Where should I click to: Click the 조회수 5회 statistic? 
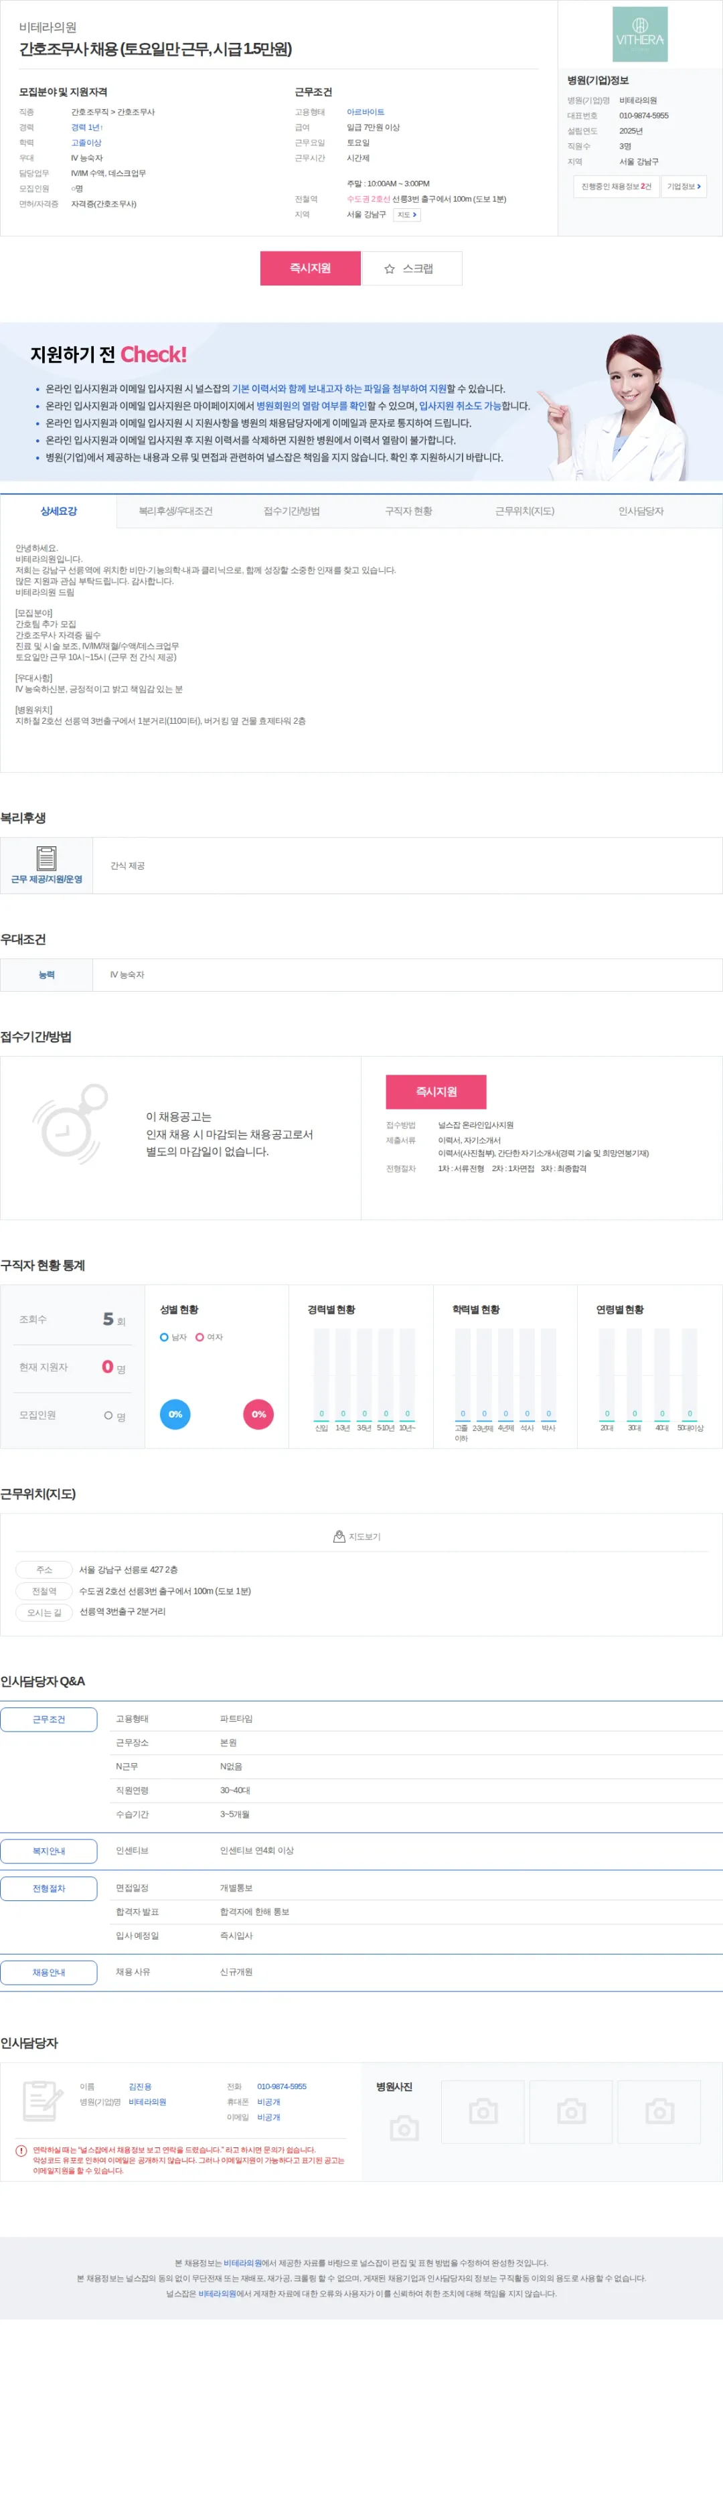[x=72, y=1320]
